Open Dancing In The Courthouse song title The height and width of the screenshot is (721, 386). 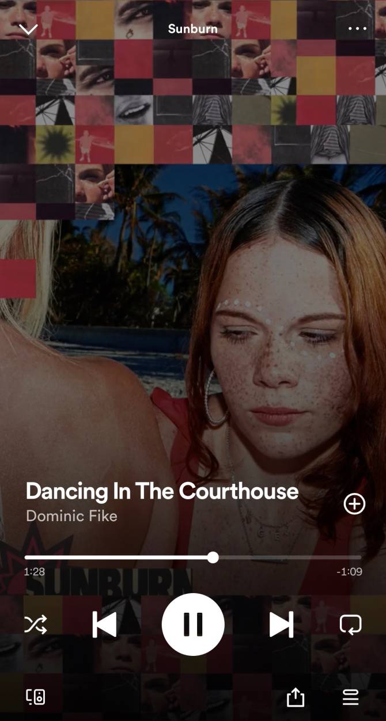click(x=162, y=491)
